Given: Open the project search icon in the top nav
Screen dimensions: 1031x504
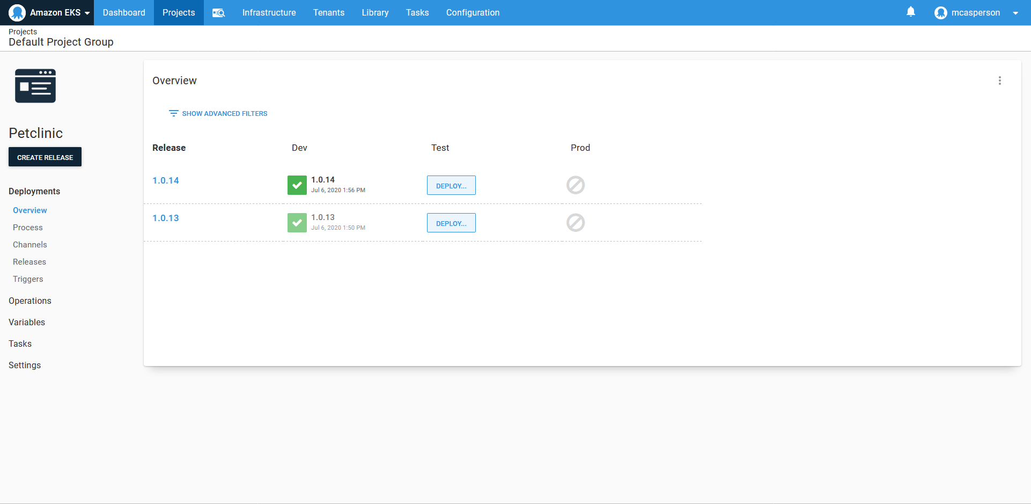Looking at the screenshot, I should coord(218,12).
